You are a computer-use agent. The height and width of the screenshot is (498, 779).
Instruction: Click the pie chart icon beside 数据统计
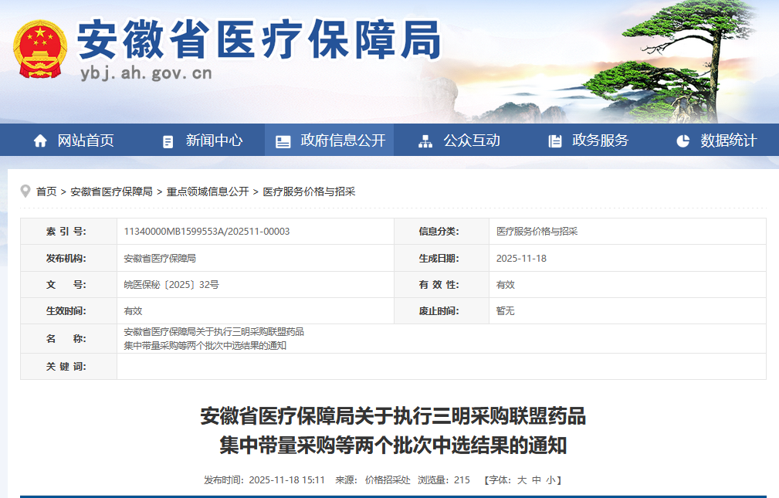[x=682, y=141]
